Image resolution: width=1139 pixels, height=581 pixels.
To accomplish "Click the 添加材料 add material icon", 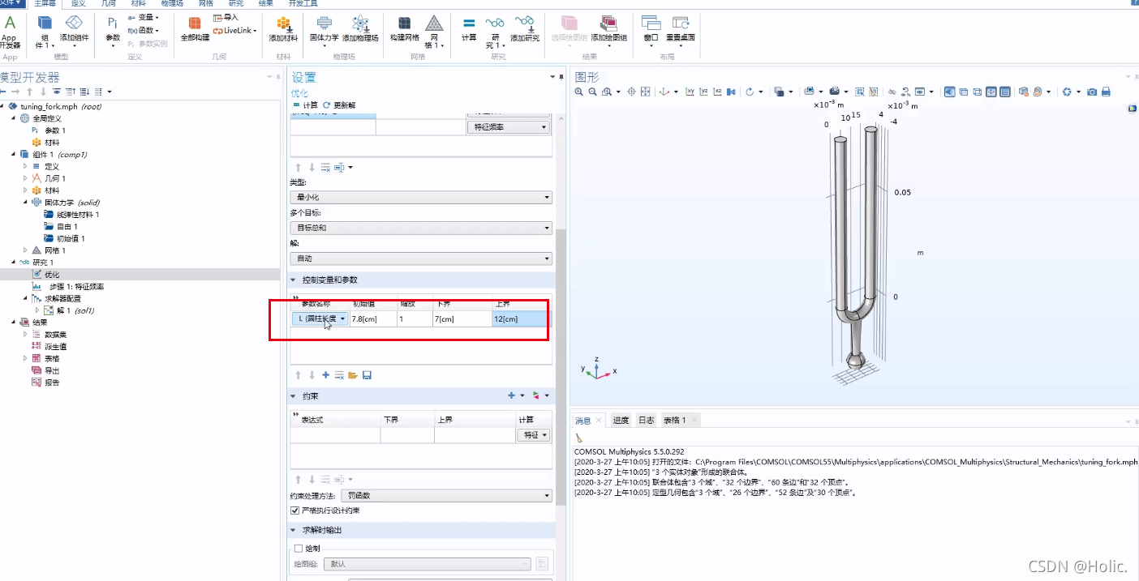I will click(283, 29).
